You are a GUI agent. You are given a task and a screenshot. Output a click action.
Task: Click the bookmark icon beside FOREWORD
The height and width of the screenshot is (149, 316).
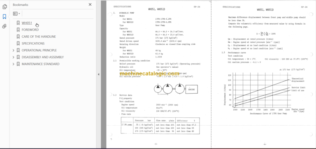(x=18, y=30)
